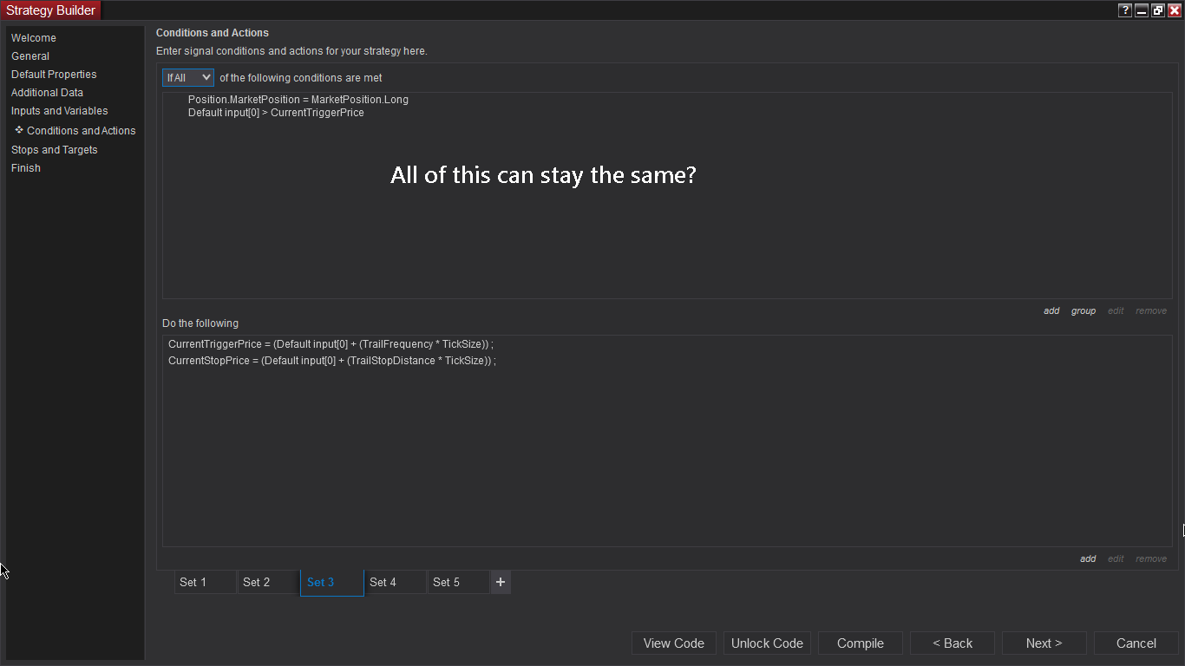
Task: Open the 'If All' conditions dropdown
Action: point(188,78)
